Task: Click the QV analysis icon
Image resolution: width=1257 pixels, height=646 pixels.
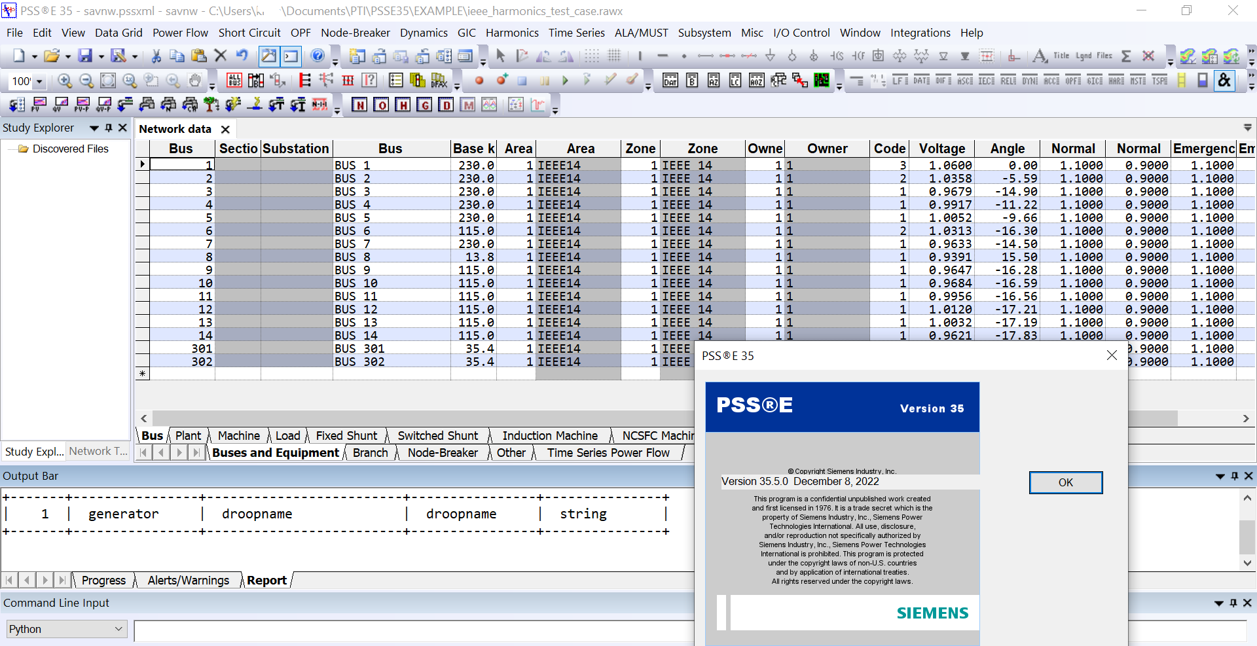Action: click(x=61, y=105)
